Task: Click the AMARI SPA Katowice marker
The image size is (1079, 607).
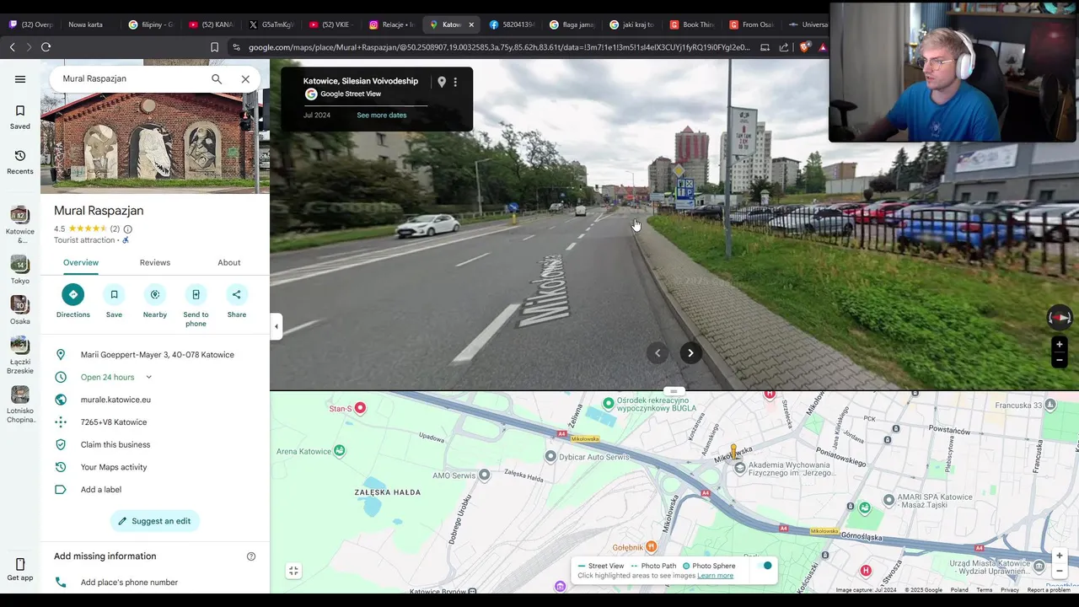Action: (x=888, y=500)
